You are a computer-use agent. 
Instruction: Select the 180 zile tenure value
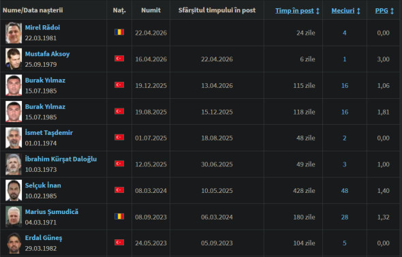tap(304, 217)
